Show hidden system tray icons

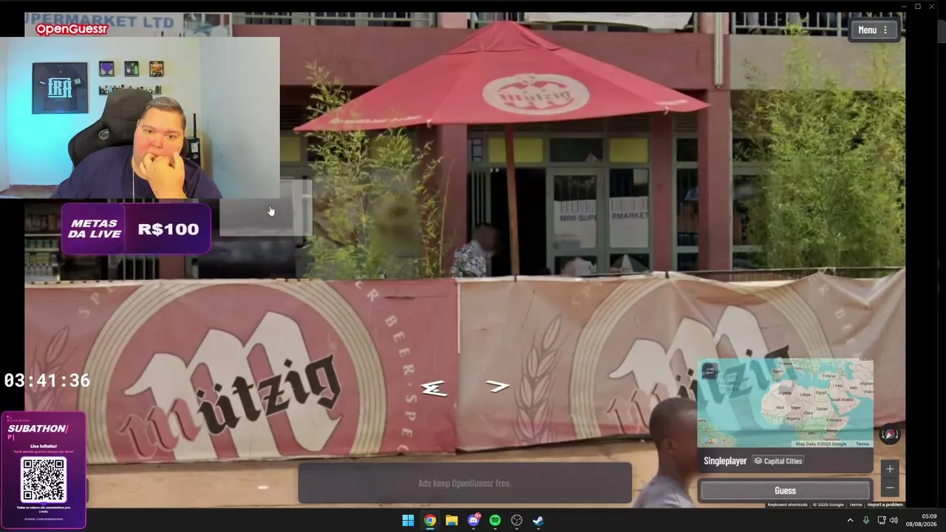pyautogui.click(x=850, y=520)
